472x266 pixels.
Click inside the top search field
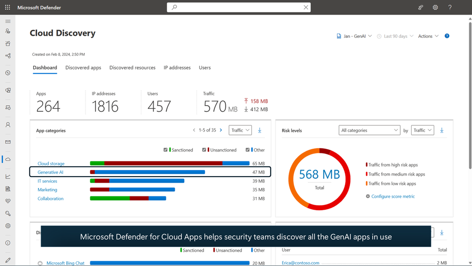point(240,7)
